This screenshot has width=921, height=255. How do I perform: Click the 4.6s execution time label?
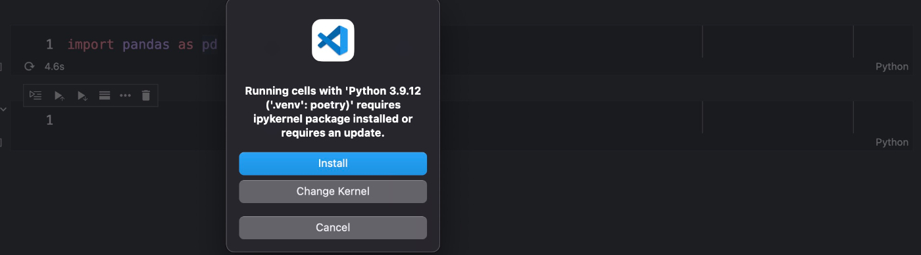tap(55, 66)
